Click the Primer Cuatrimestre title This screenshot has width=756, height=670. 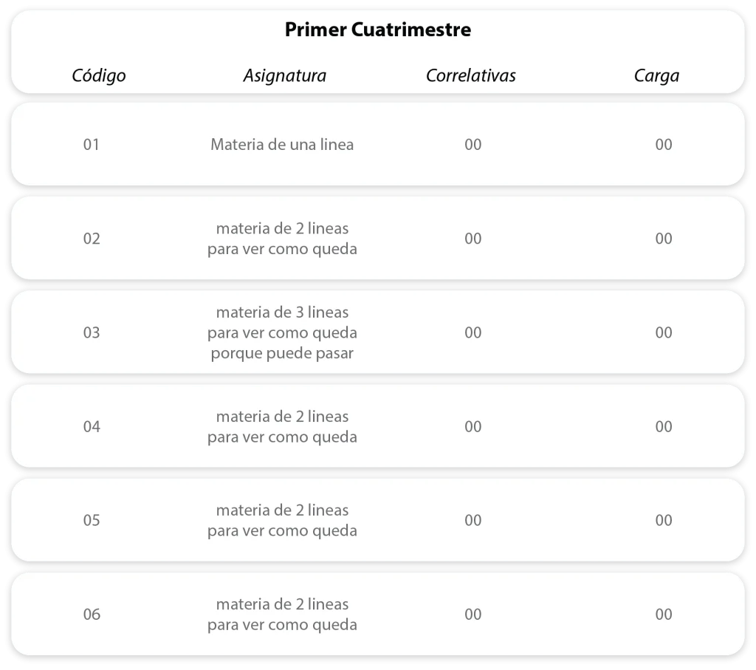(377, 30)
